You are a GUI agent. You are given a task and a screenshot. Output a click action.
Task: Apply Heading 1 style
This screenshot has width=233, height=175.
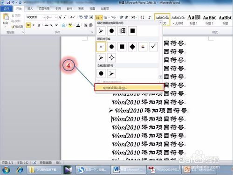tap(194, 20)
